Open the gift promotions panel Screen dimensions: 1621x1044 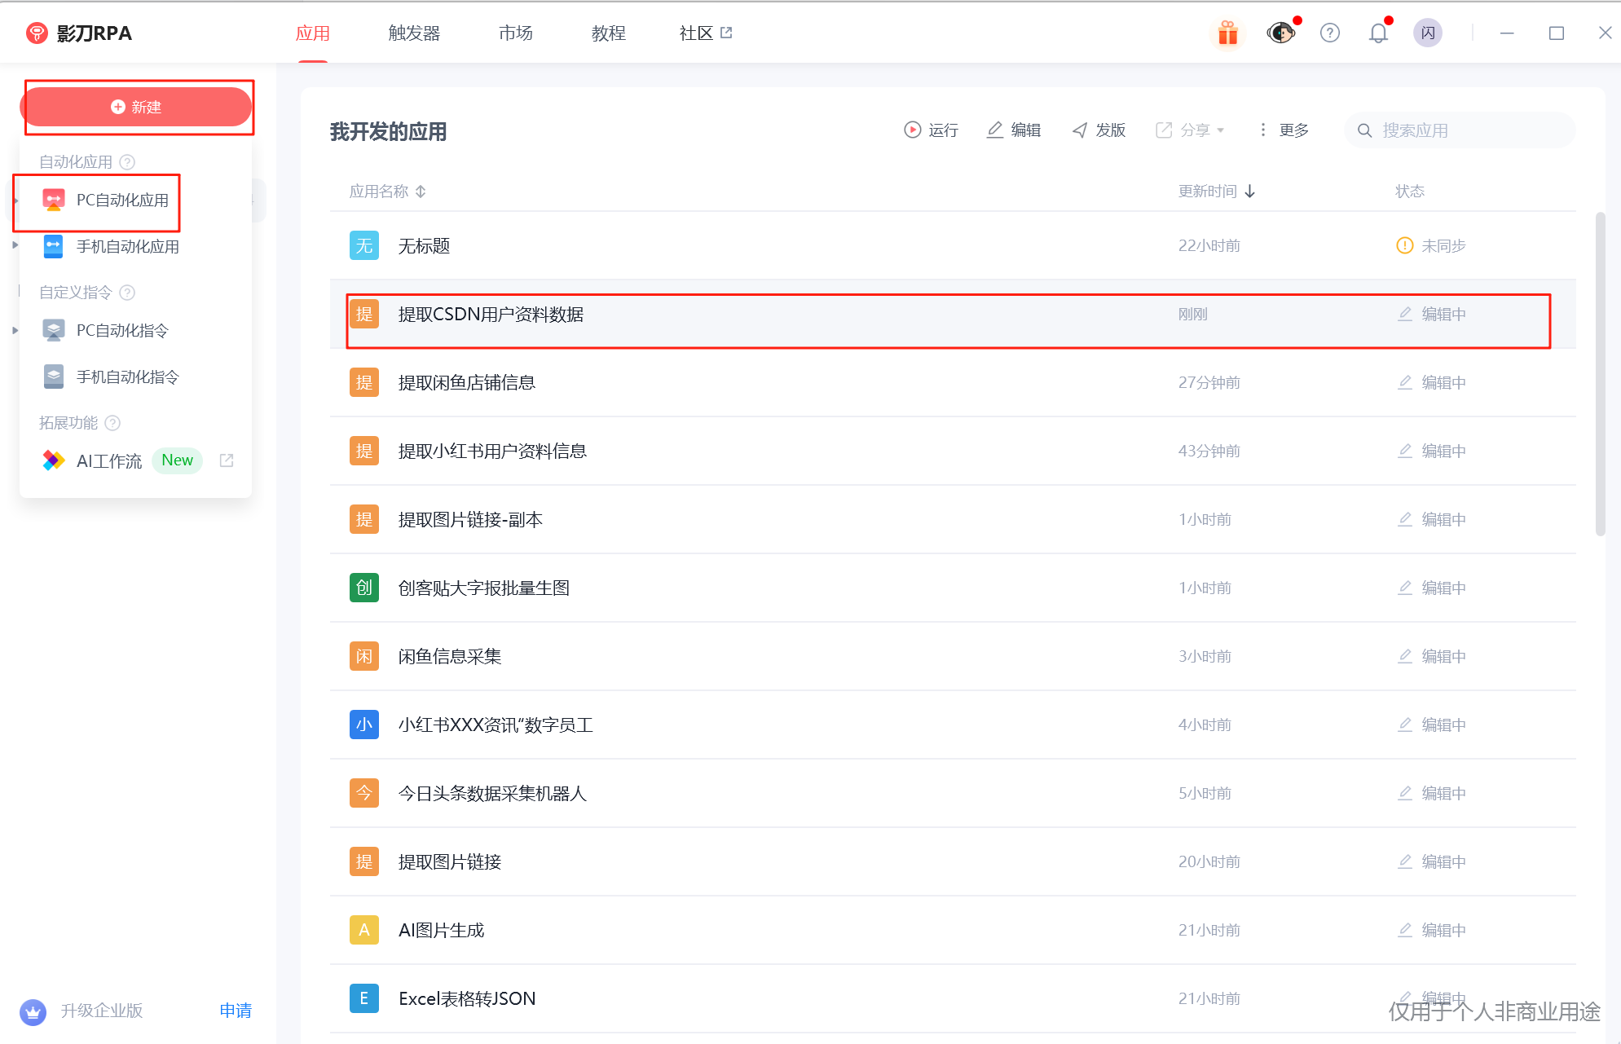point(1227,33)
